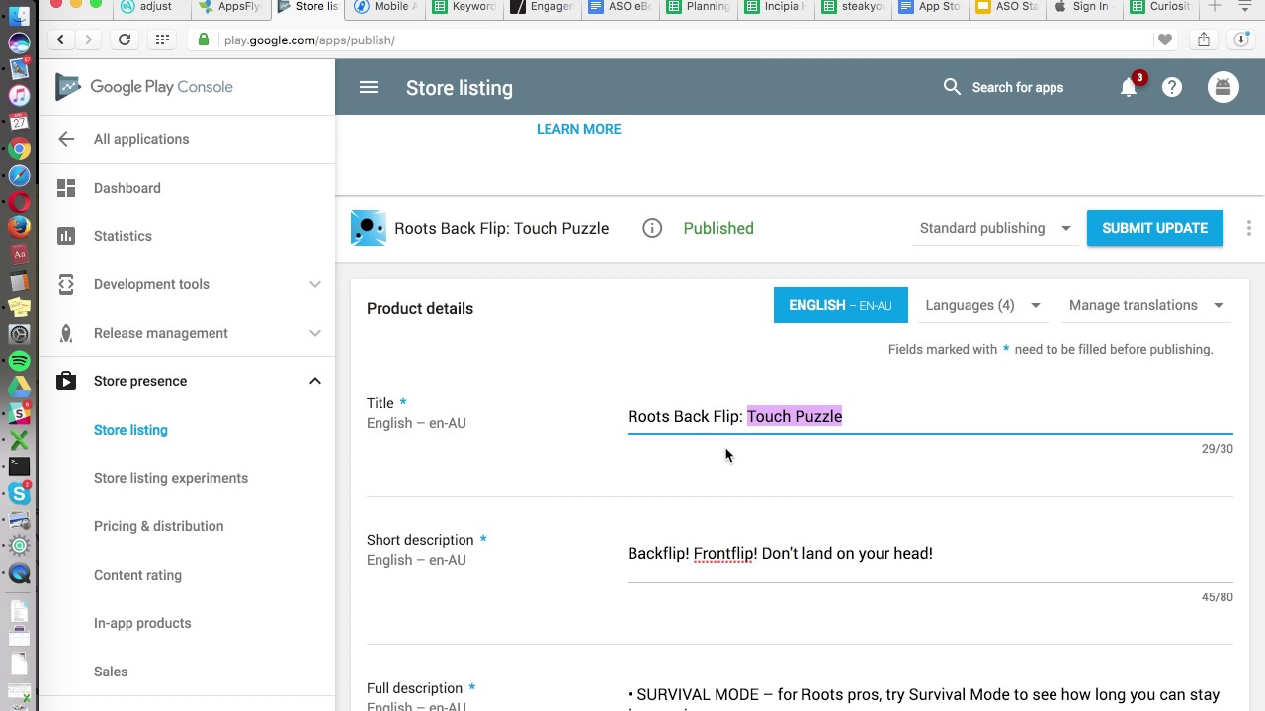This screenshot has width=1265, height=711.
Task: Click the Search for apps field
Action: (1018, 87)
